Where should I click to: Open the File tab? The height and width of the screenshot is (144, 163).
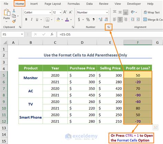point(6,4)
